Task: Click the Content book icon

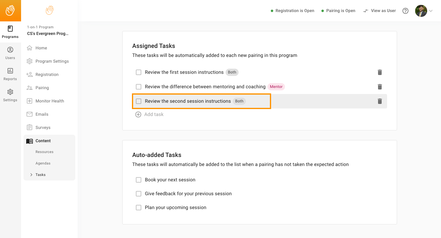Action: pos(30,141)
